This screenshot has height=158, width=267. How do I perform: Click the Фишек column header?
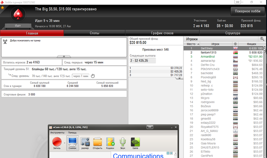click(251, 44)
